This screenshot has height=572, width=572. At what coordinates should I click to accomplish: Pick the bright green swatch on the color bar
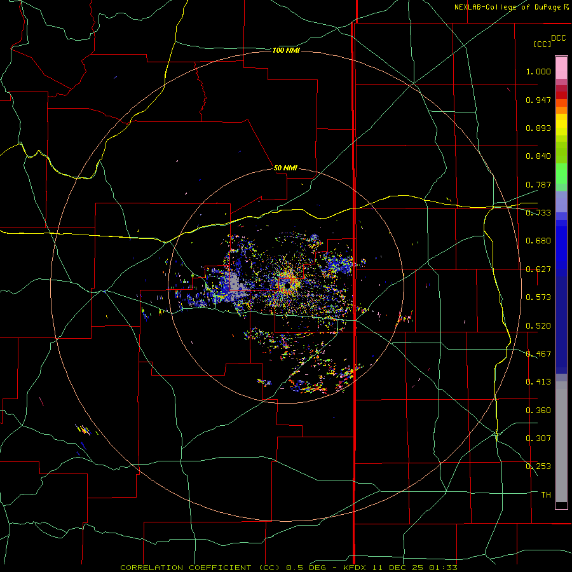[561, 174]
